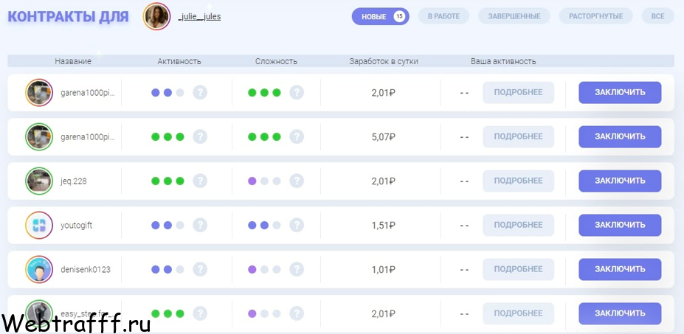Image resolution: width=684 pixels, height=334 pixels.
Task: Click the Название column header
Action: pos(73,61)
